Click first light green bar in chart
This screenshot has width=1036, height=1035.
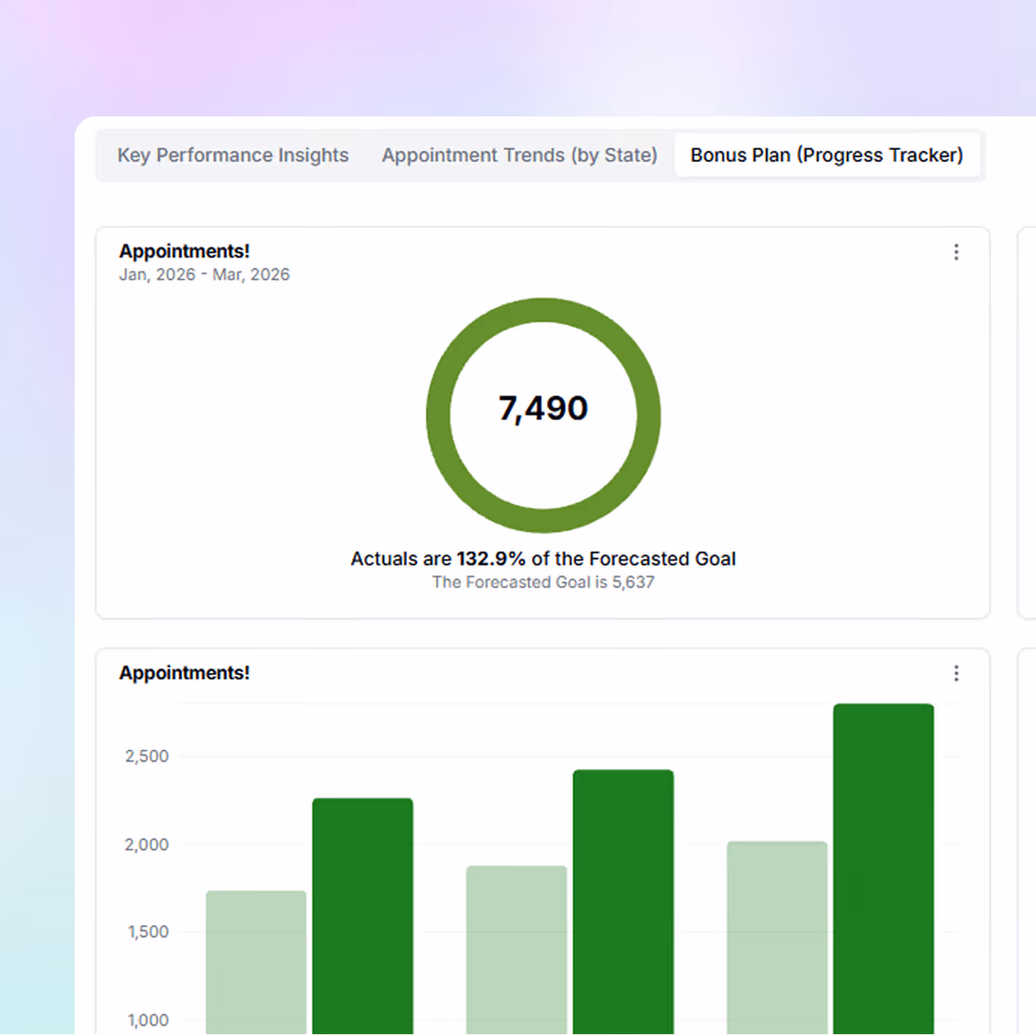pyautogui.click(x=256, y=962)
